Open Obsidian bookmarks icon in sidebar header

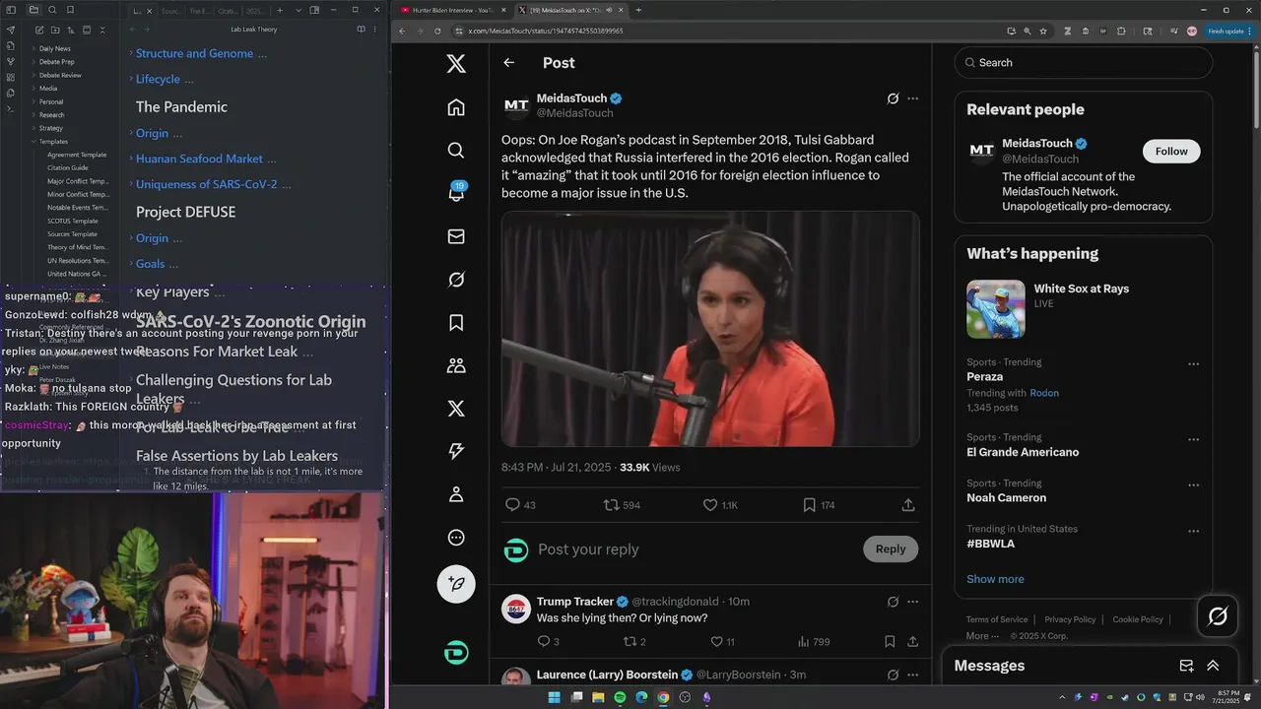(x=70, y=10)
